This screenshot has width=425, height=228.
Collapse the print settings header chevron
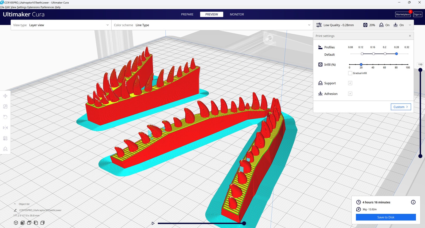[410, 25]
